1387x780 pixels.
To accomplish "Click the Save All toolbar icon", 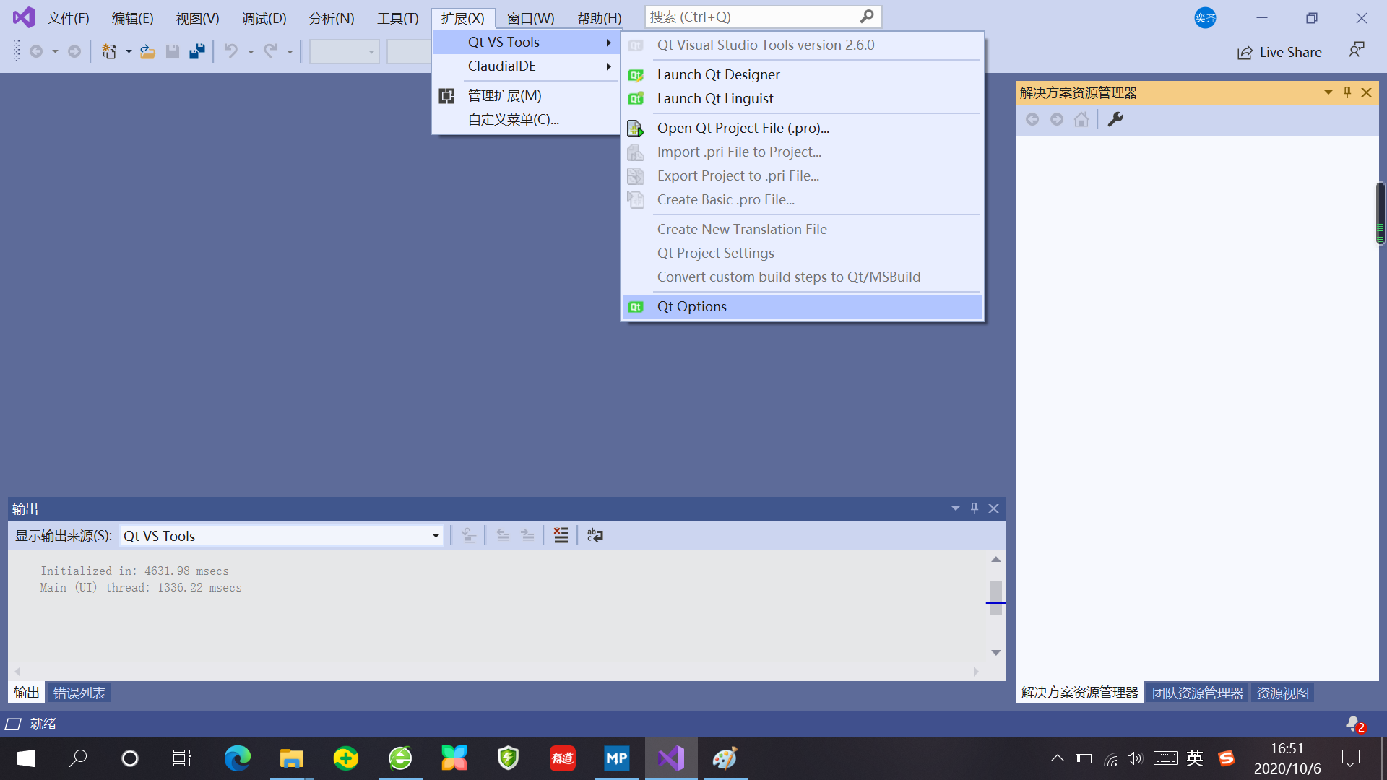I will (x=196, y=51).
